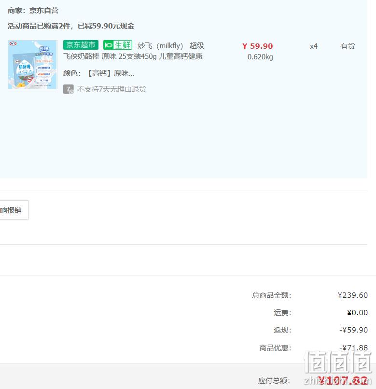Click the 生鲜 fresh food badge

(118, 45)
